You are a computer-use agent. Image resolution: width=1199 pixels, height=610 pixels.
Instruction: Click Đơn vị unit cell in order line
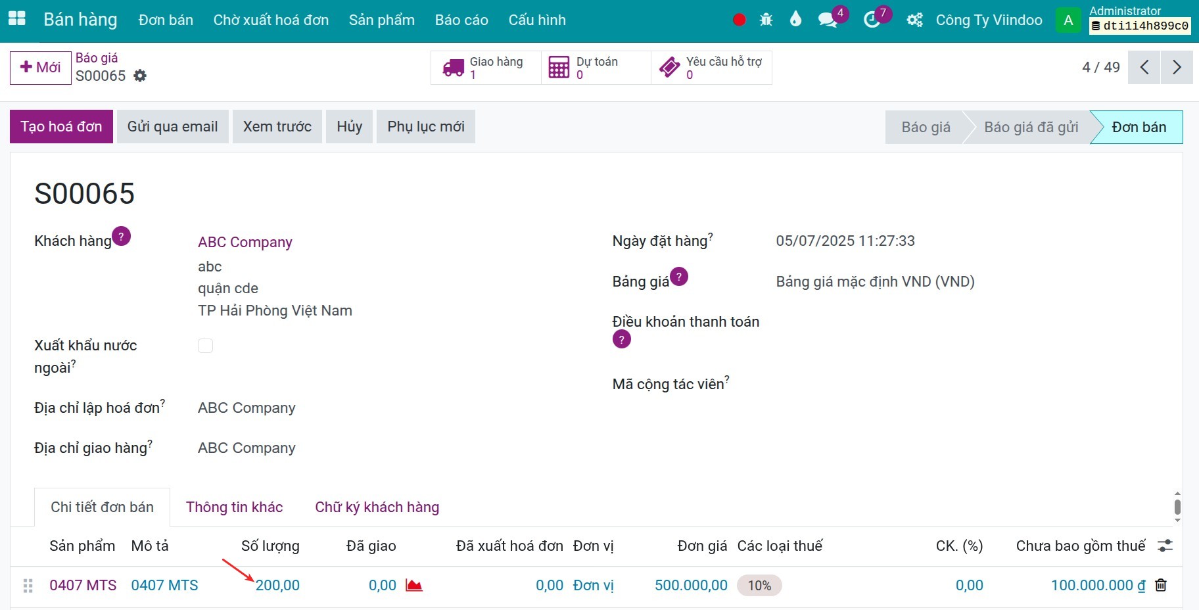coord(593,585)
